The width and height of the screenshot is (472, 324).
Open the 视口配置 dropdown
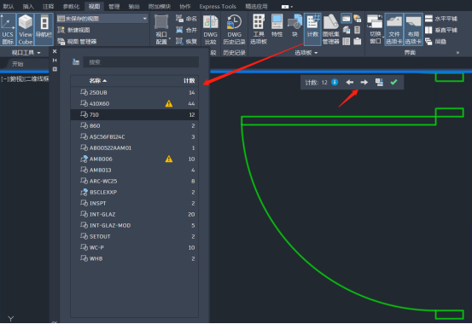[161, 30]
